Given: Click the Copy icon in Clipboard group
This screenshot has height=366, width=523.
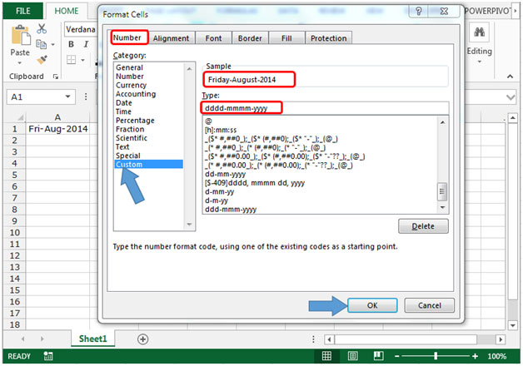Looking at the screenshot, I should click(x=41, y=44).
